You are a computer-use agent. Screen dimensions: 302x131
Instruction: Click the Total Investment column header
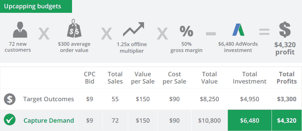(x=250, y=78)
